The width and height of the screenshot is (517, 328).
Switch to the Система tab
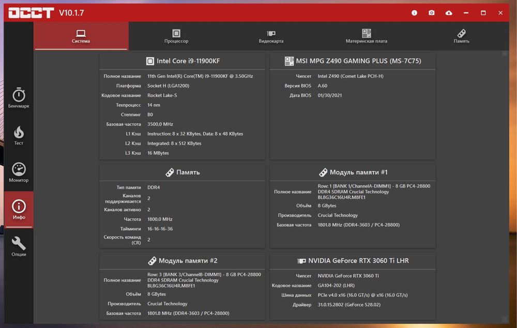click(x=81, y=36)
